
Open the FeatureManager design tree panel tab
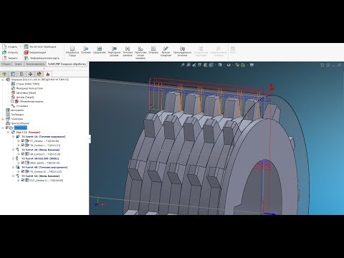tap(4, 74)
